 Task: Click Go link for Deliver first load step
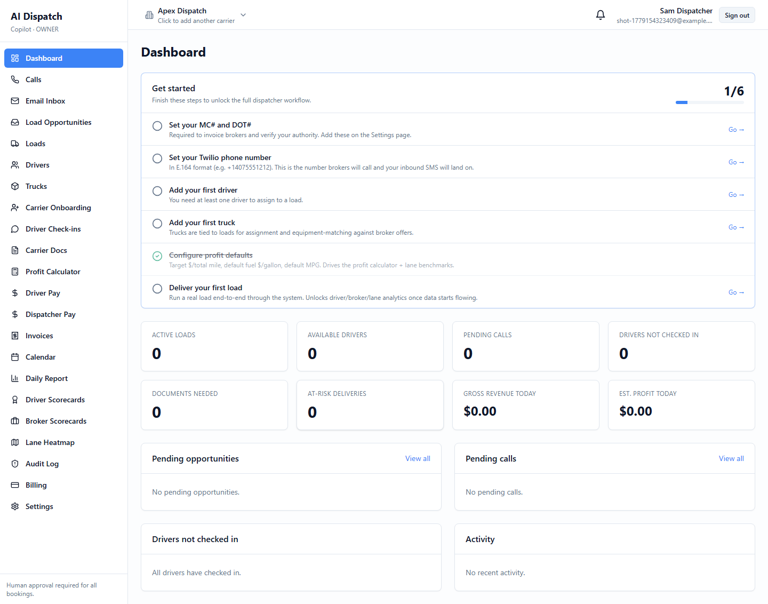pos(736,292)
